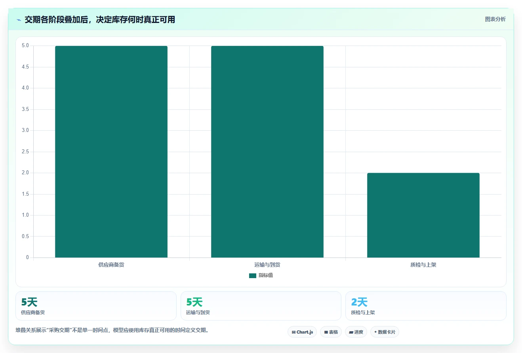Click the 2天 value text

(359, 302)
